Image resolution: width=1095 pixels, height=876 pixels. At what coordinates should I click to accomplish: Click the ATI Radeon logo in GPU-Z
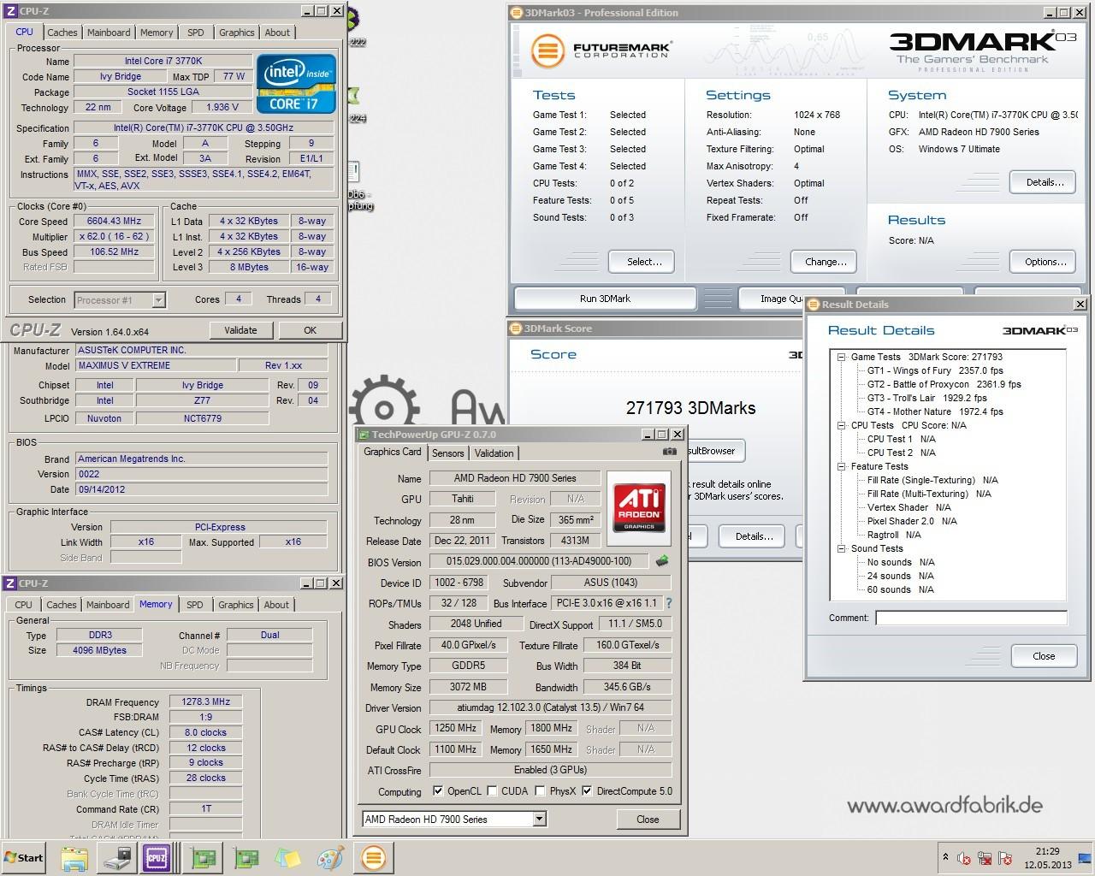(638, 508)
